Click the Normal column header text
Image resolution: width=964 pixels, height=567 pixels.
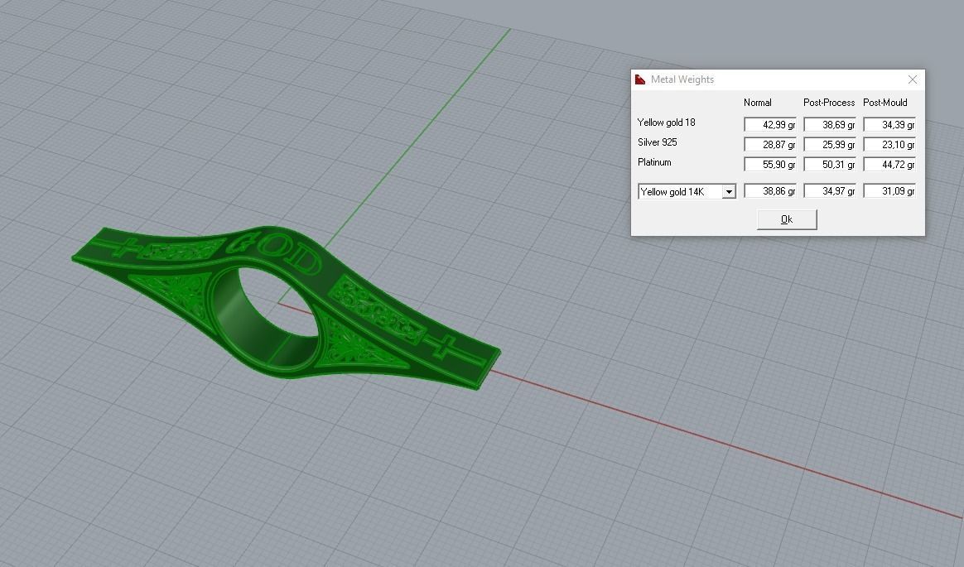click(x=758, y=103)
